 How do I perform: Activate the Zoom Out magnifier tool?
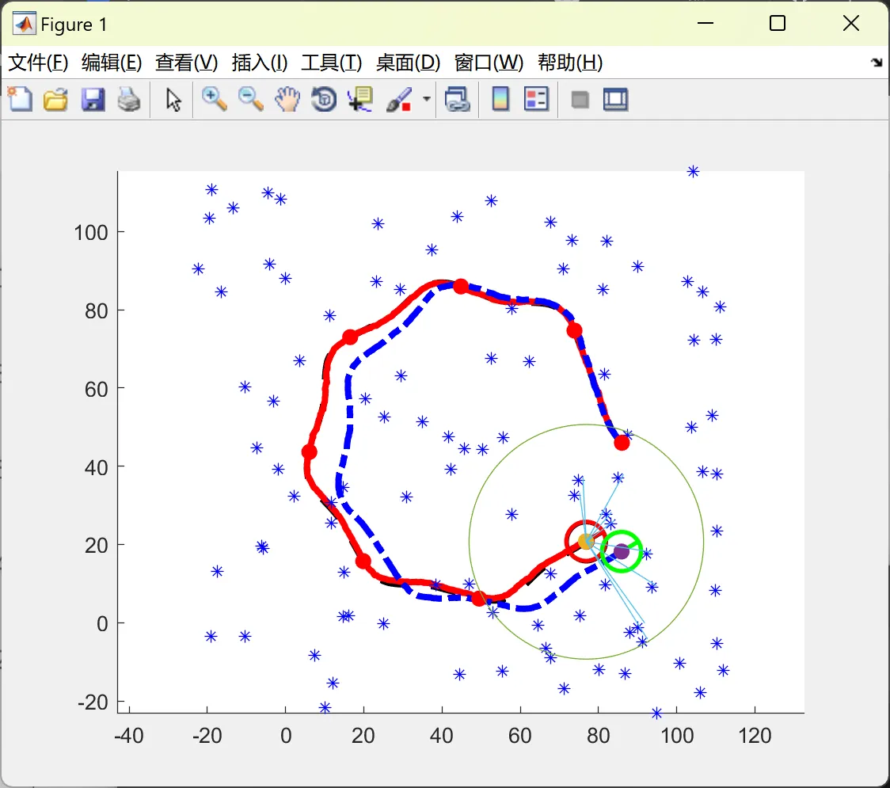[x=250, y=99]
